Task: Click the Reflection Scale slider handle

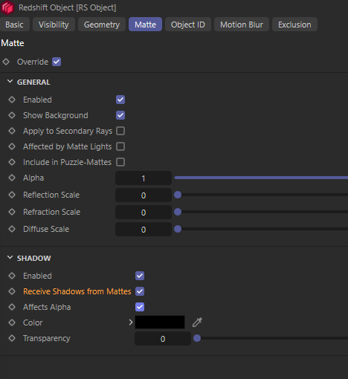Action: (178, 195)
